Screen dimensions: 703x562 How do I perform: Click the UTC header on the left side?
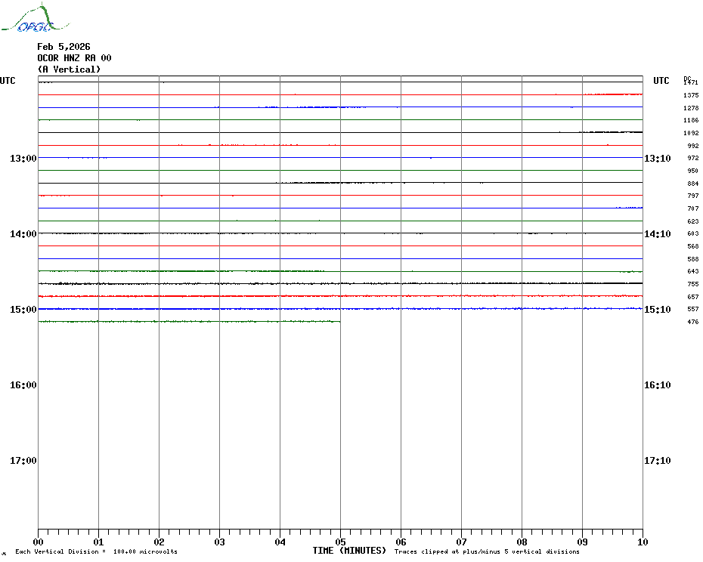pos(8,81)
